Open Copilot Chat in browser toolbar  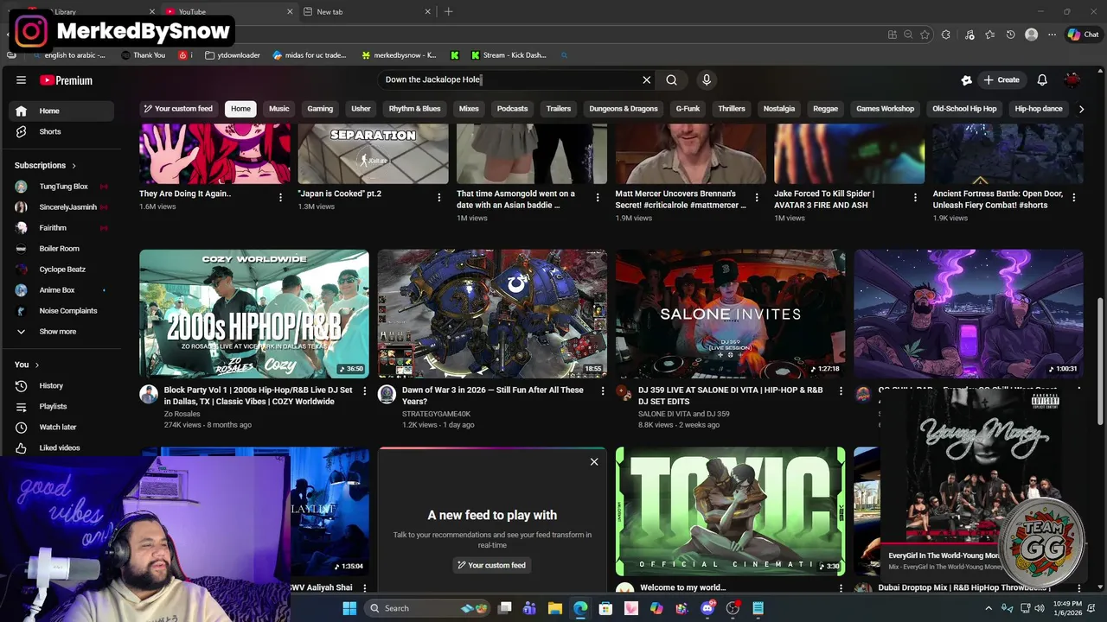click(x=1083, y=35)
